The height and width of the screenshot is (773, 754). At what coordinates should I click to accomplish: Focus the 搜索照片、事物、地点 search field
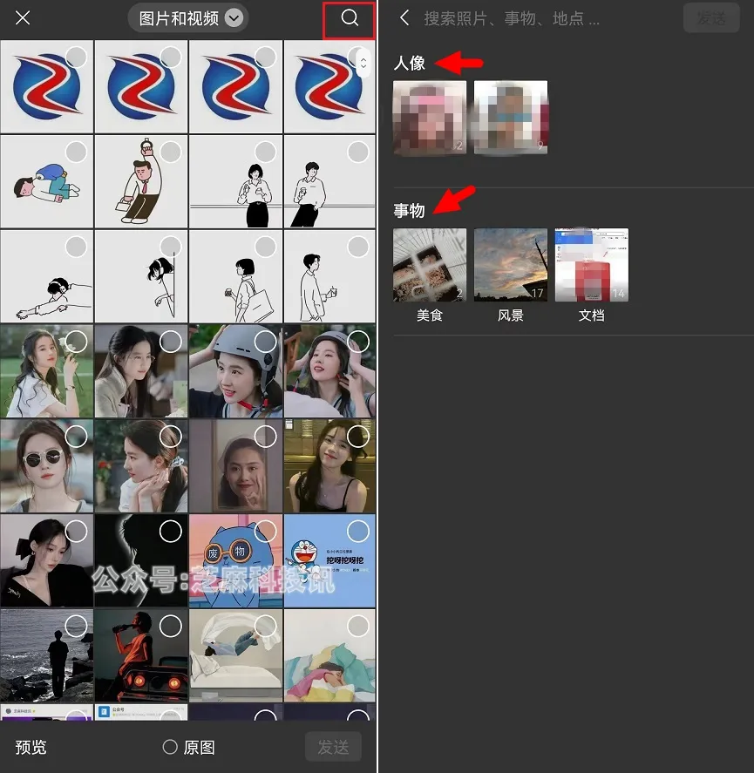click(x=540, y=18)
